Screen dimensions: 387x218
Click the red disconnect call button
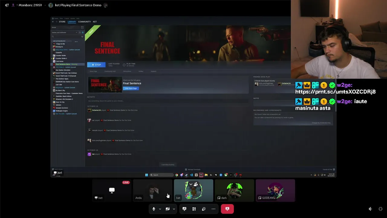[227, 209]
